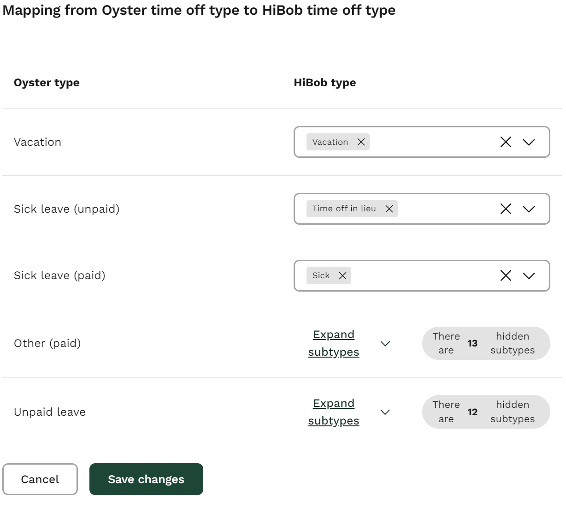Click the 13 hidden subtypes badge

(486, 343)
